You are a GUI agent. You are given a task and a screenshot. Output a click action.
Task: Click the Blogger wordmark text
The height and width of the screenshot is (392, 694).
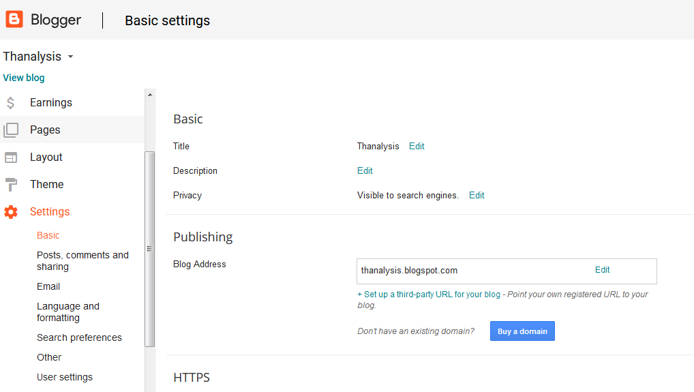[56, 20]
